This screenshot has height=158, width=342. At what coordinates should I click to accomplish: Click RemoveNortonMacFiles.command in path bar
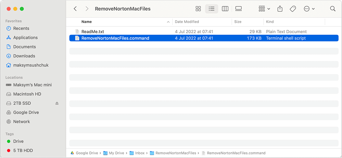(x=233, y=153)
